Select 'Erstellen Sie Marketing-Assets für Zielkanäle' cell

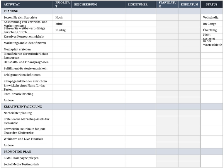tap(27, 121)
